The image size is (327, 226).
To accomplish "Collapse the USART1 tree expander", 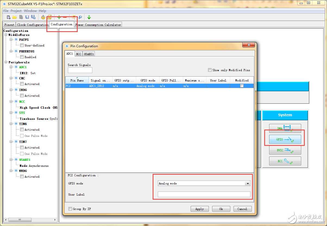I will (11, 159).
